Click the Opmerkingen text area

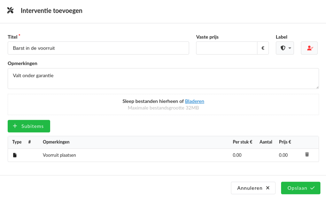coord(163,79)
